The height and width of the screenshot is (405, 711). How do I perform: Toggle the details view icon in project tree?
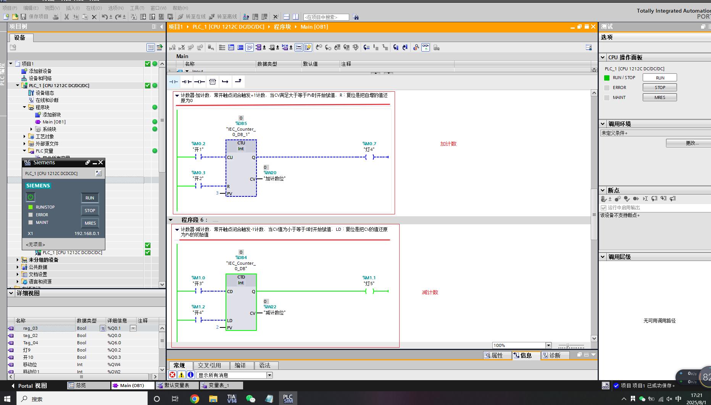pos(151,47)
